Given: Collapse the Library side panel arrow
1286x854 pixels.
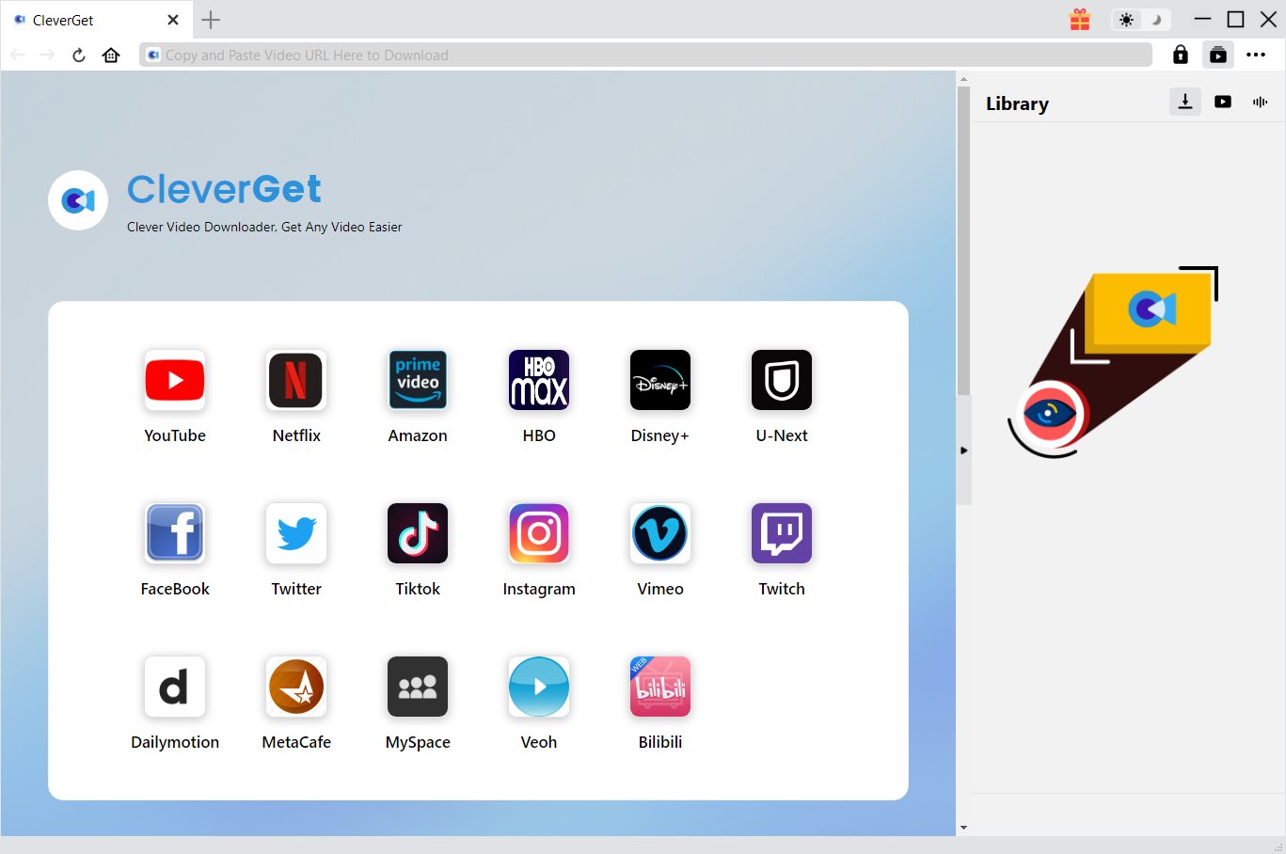Looking at the screenshot, I should pos(963,451).
